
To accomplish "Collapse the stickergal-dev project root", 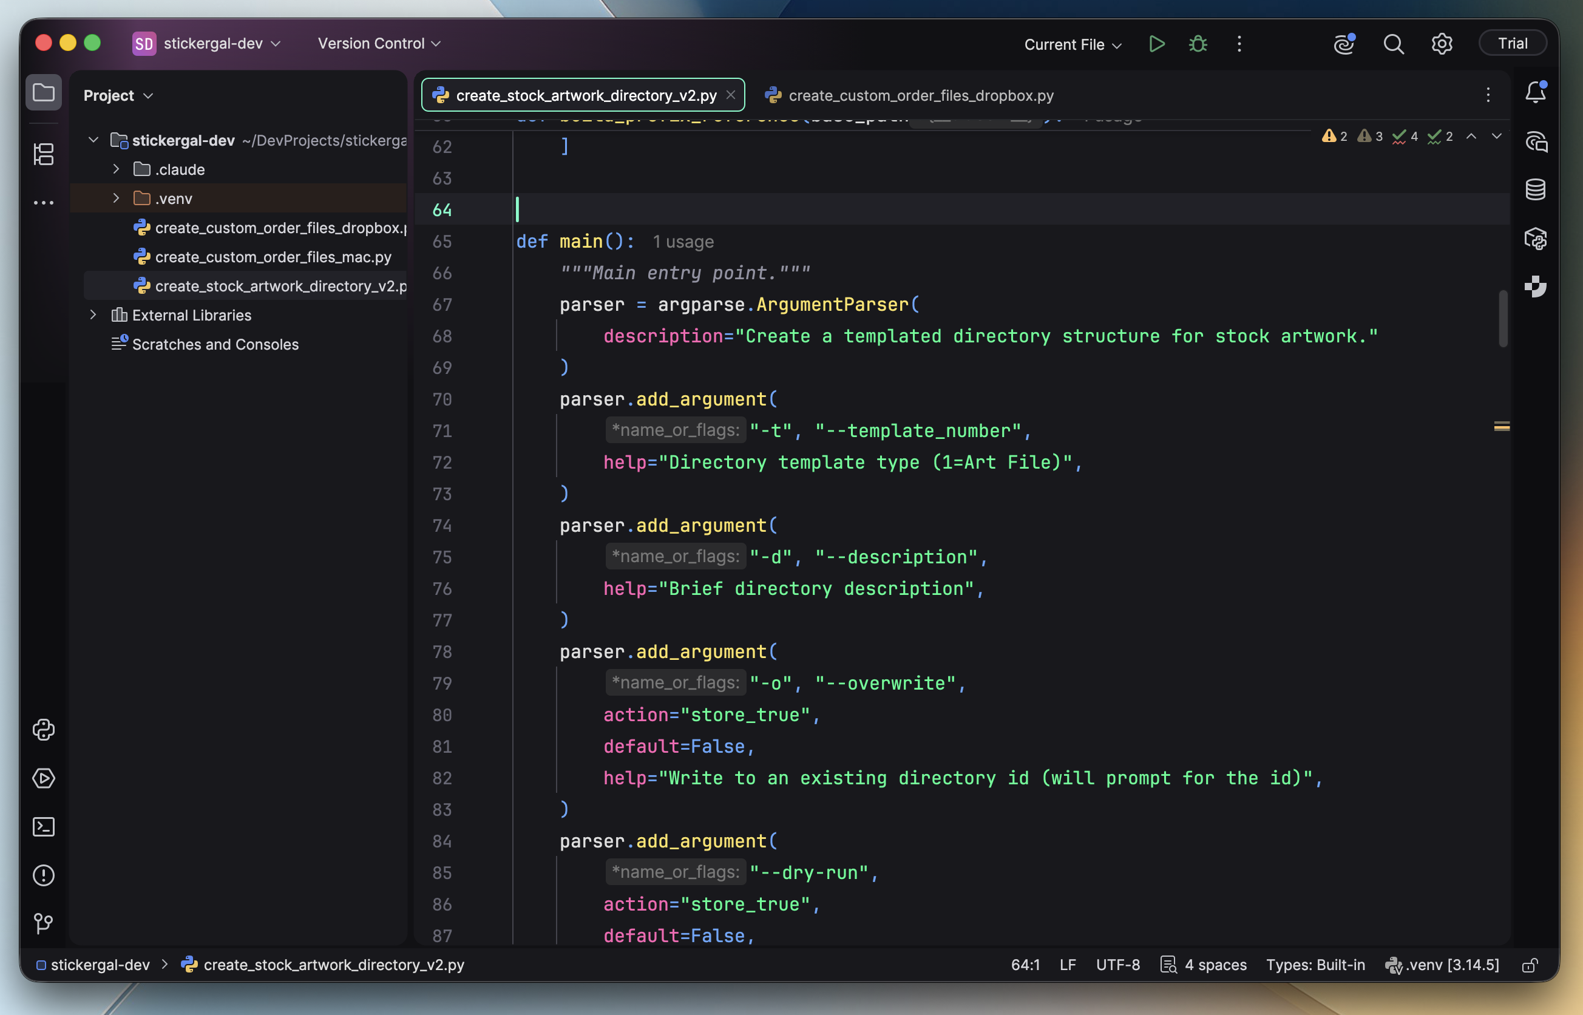I will pyautogui.click(x=93, y=140).
